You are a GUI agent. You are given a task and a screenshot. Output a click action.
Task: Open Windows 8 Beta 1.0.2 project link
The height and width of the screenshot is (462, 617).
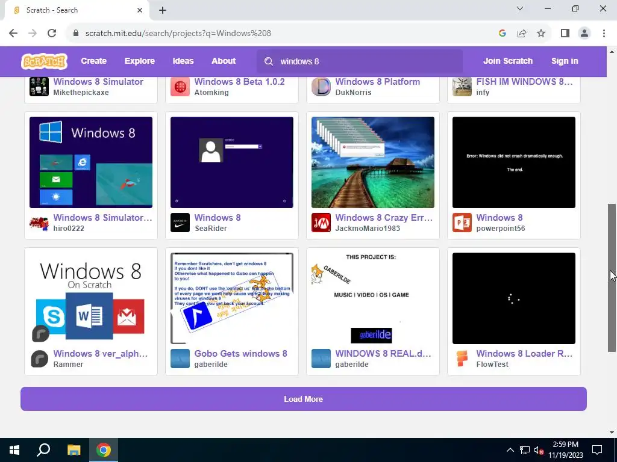(239, 82)
